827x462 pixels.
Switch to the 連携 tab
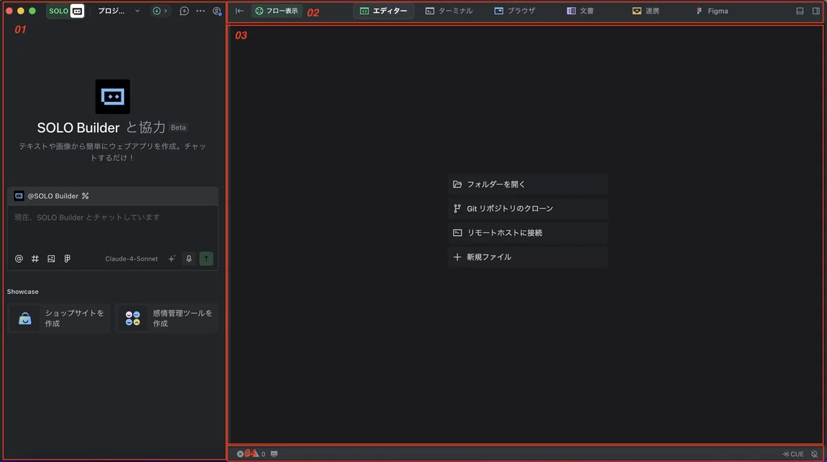(646, 11)
